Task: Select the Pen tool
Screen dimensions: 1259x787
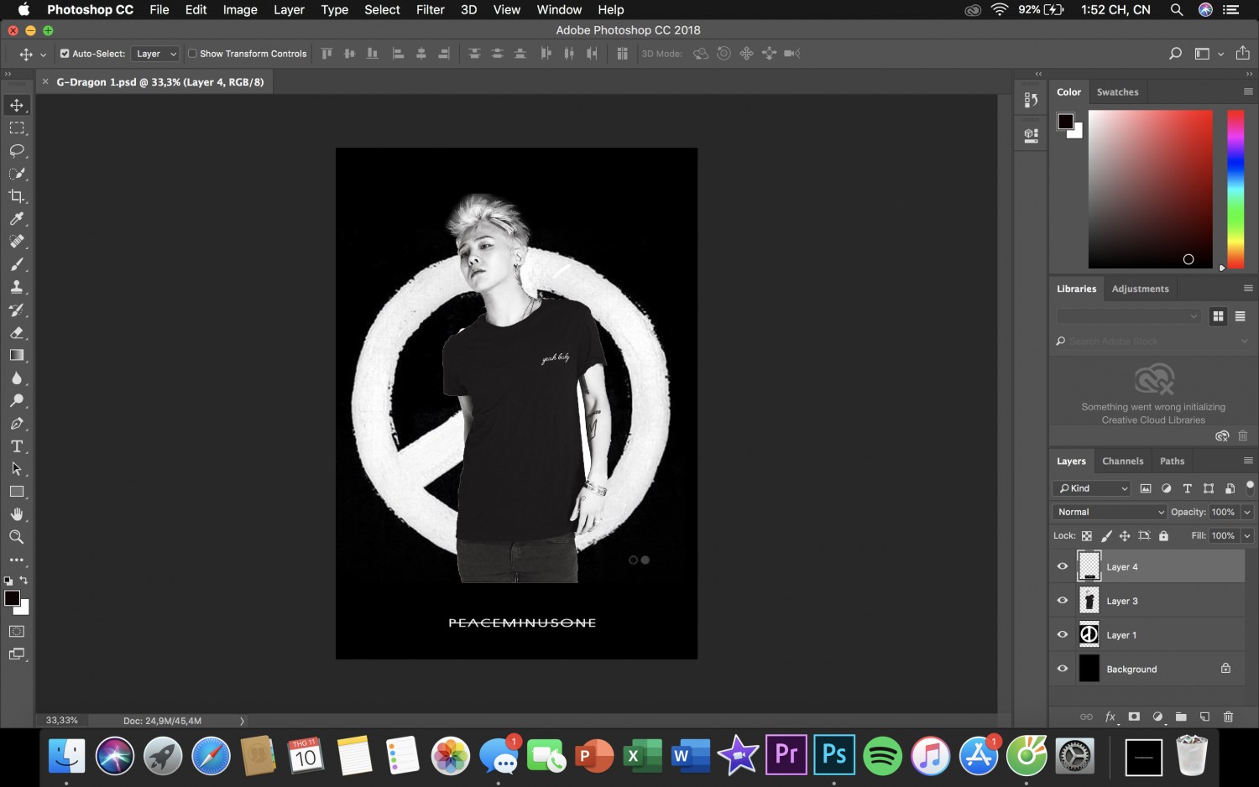Action: coord(17,424)
